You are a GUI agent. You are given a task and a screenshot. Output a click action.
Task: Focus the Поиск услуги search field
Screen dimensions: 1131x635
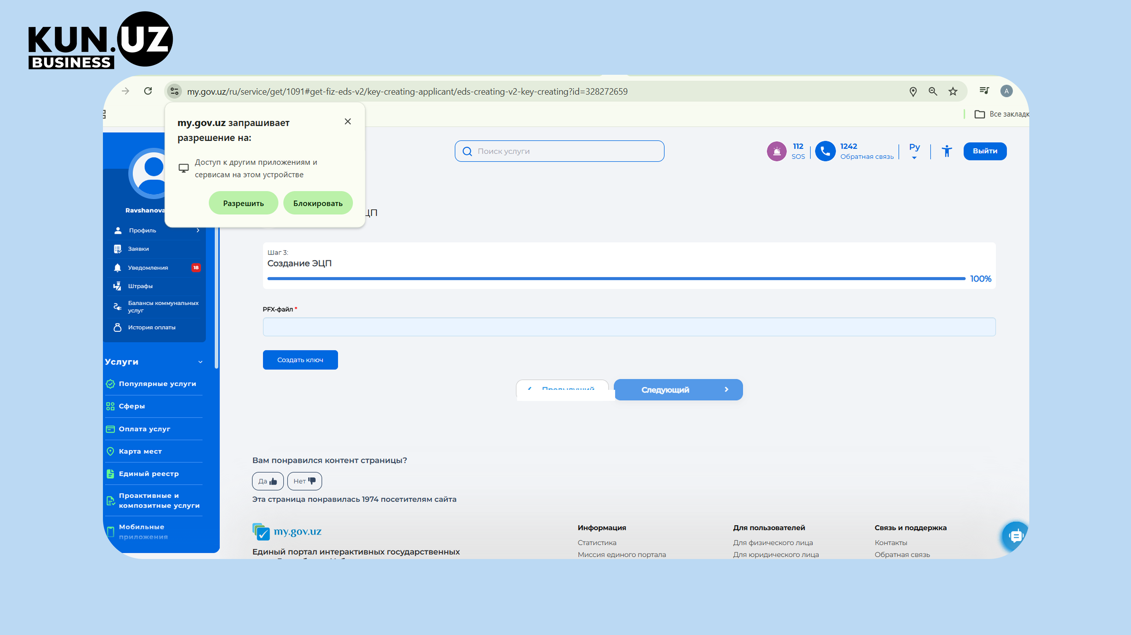pos(559,151)
